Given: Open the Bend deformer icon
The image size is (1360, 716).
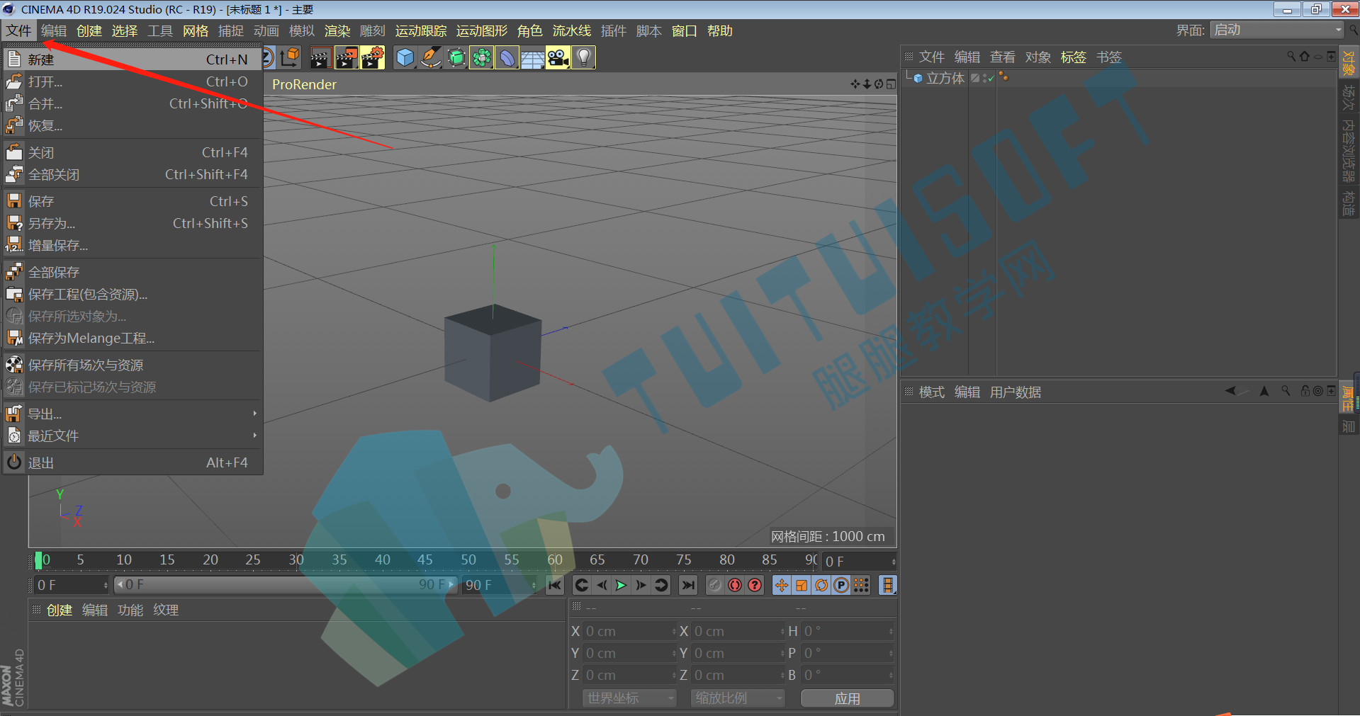Looking at the screenshot, I should click(x=507, y=57).
